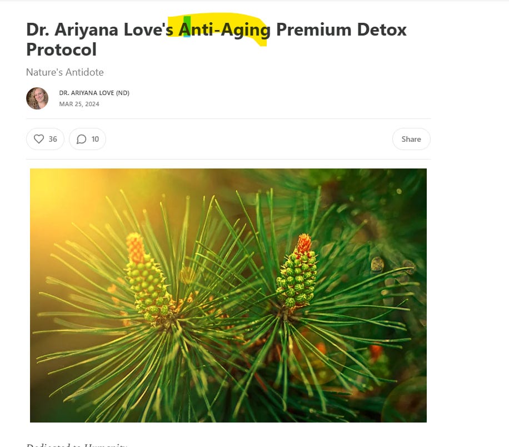Click the right pine cone bud
This screenshot has height=447, width=509.
297,271
